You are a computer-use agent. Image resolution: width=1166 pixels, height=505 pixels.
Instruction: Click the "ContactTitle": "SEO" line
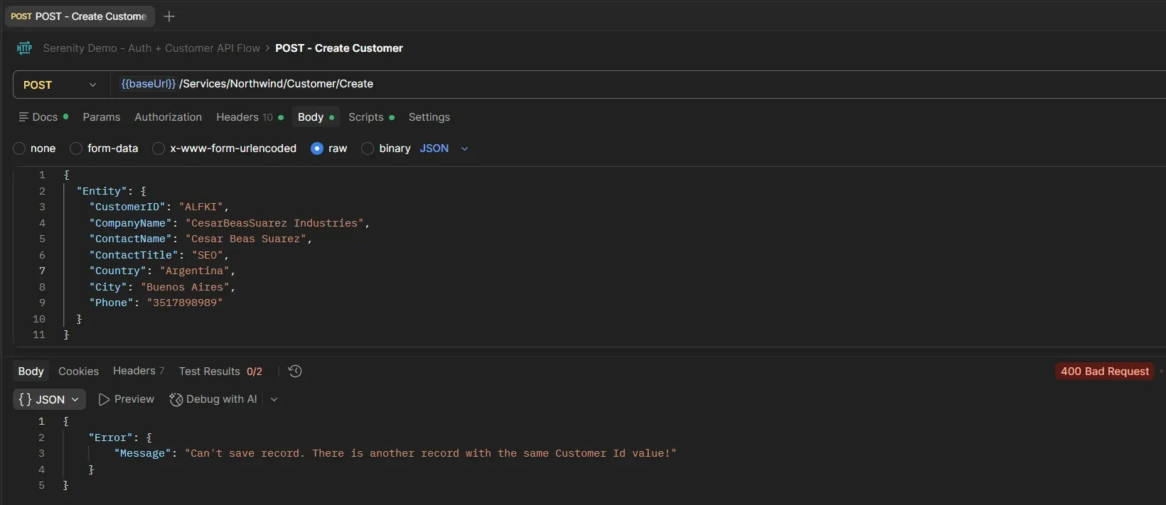(159, 255)
